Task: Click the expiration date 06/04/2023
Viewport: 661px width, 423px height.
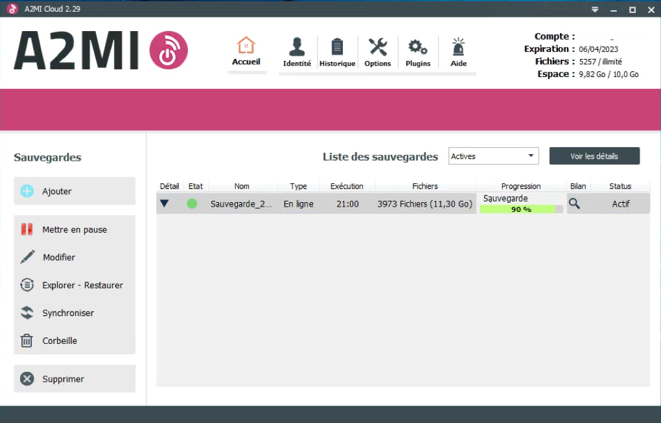Action: [599, 49]
